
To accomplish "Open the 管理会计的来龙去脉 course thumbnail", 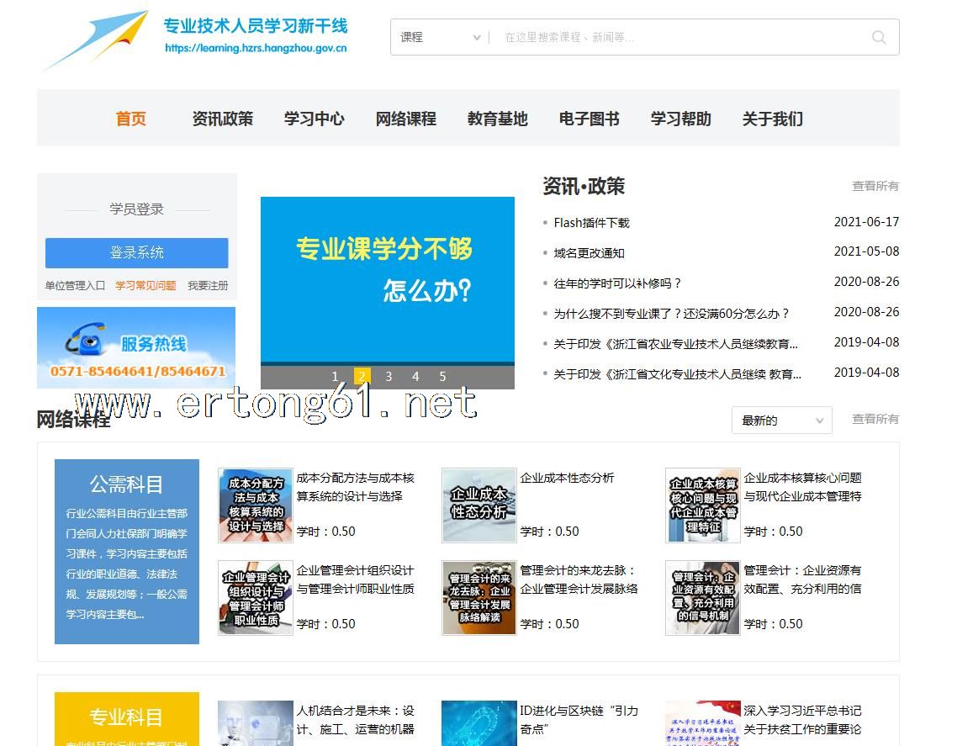I will point(478,598).
